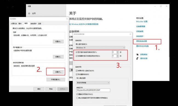Decrease the OS list display time spinner
This screenshot has width=178, height=106.
point(117,53)
